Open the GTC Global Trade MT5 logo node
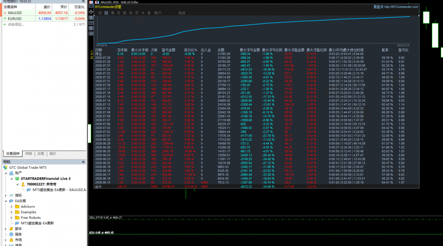The height and width of the screenshot is (246, 443). [x=6, y=167]
